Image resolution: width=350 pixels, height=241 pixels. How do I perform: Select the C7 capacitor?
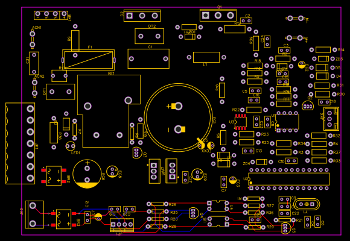click(x=224, y=182)
